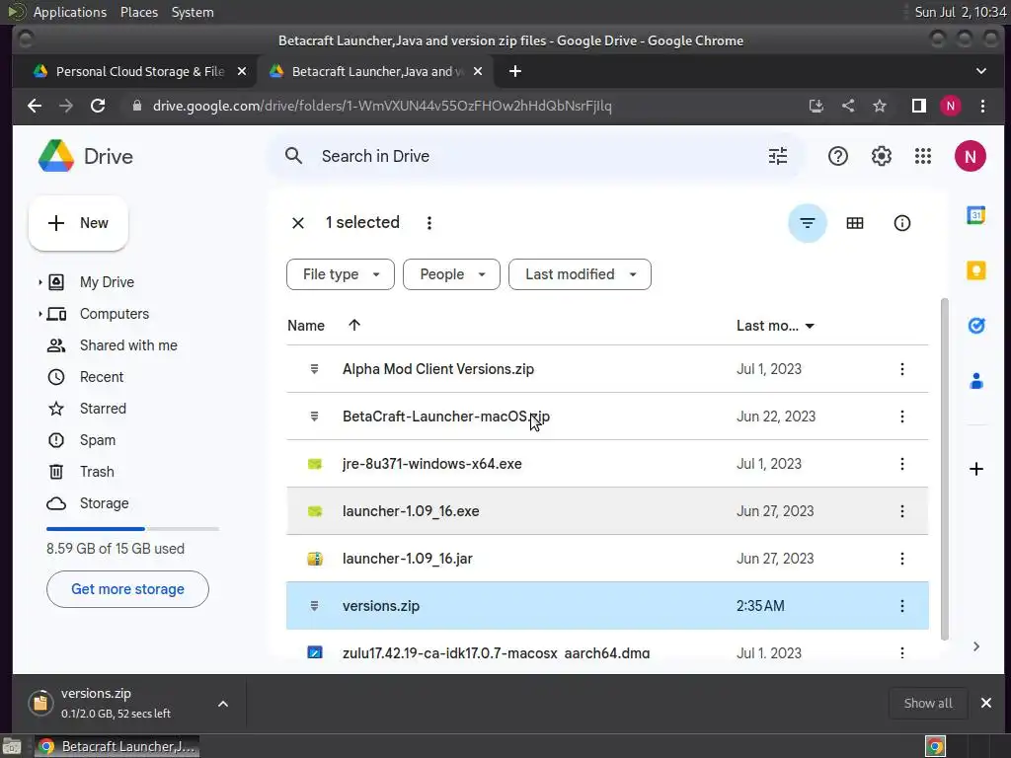Click the search magnifier icon
The height and width of the screenshot is (758, 1011).
(x=293, y=156)
